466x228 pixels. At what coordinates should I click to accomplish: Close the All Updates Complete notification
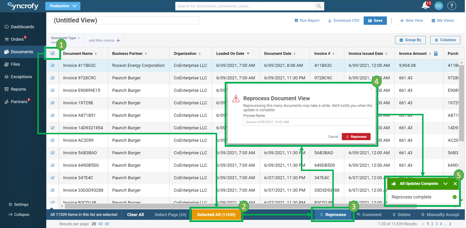[455, 184]
